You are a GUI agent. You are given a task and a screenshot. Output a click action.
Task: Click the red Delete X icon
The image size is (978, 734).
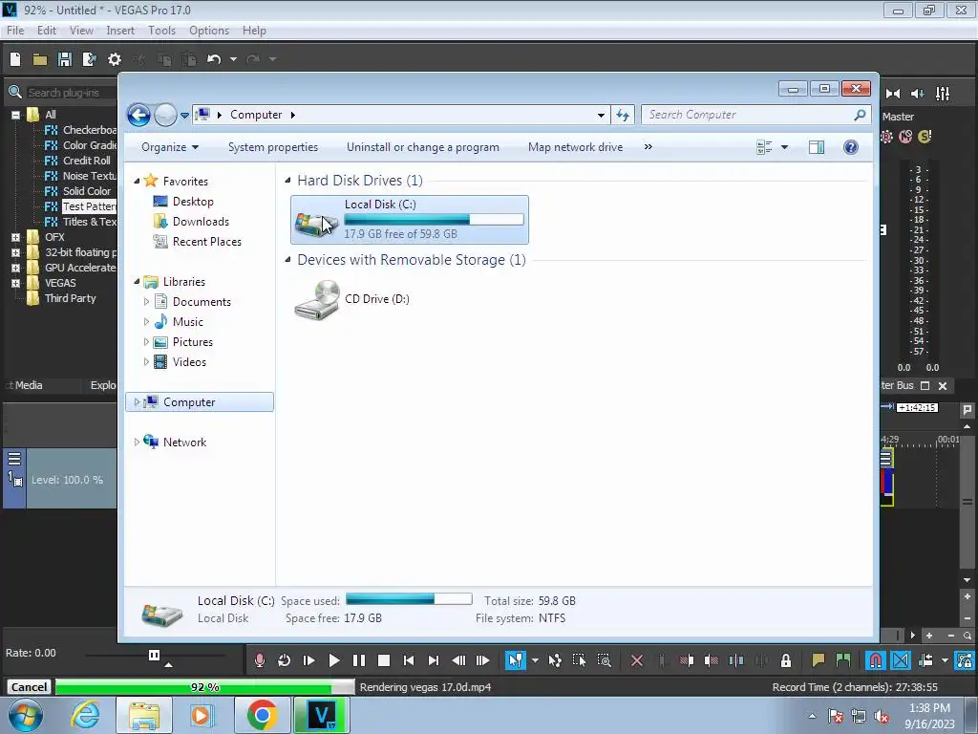(x=637, y=660)
